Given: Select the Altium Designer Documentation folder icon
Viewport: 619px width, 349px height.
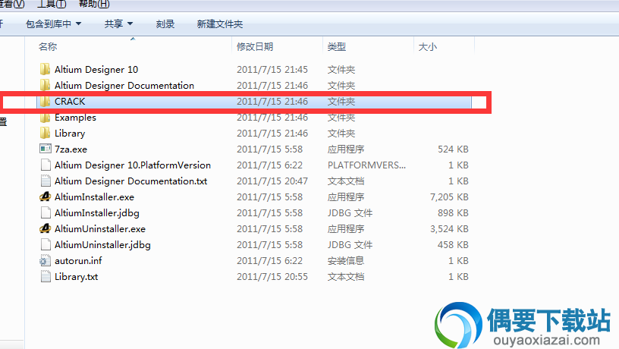Looking at the screenshot, I should 45,85.
